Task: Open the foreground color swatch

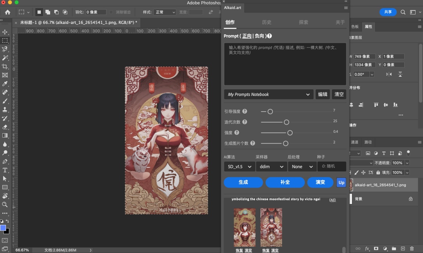Action: tap(3, 228)
